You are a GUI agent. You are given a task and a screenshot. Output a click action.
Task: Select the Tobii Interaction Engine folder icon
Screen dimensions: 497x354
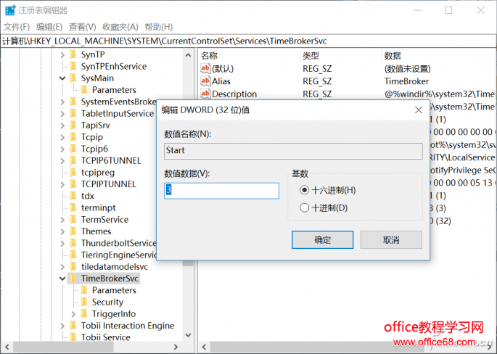tap(73, 326)
